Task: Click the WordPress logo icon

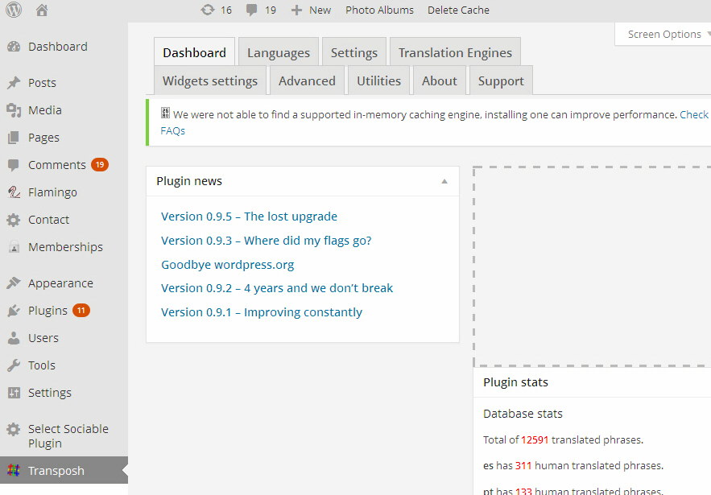Action: (x=14, y=10)
